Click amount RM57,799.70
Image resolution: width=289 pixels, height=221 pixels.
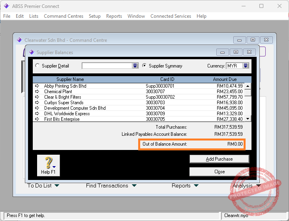pyautogui.click(x=230, y=97)
